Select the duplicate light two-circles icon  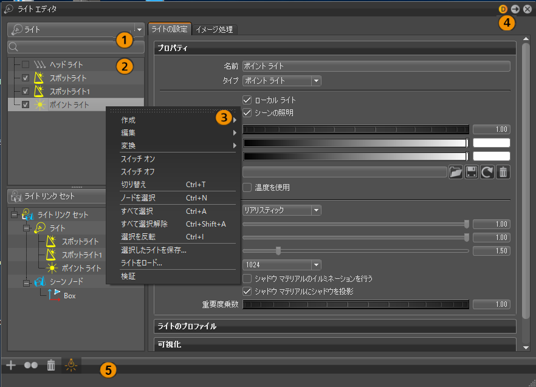click(x=30, y=365)
